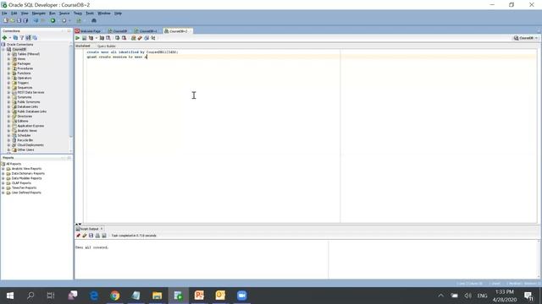This screenshot has height=304, width=542.
Task: Expand the Tables (Filtered) node
Action: point(8,54)
